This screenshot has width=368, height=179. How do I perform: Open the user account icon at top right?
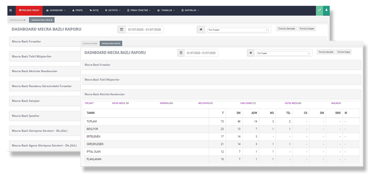[x=327, y=10]
